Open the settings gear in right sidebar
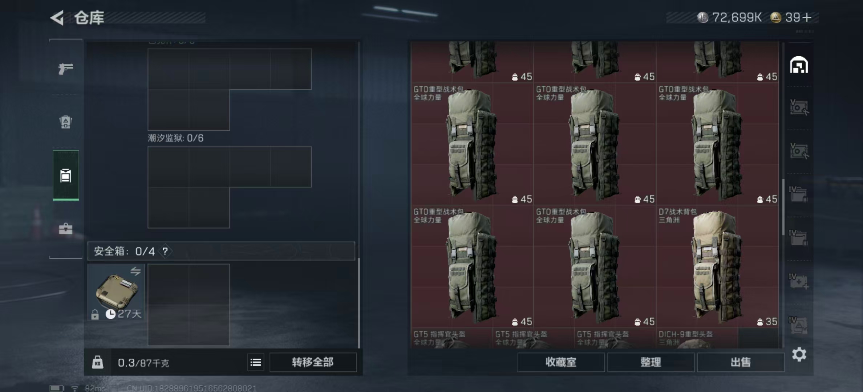Image resolution: width=863 pixels, height=392 pixels. tap(799, 354)
